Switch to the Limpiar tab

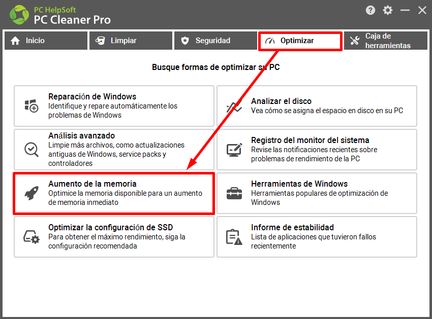[131, 41]
